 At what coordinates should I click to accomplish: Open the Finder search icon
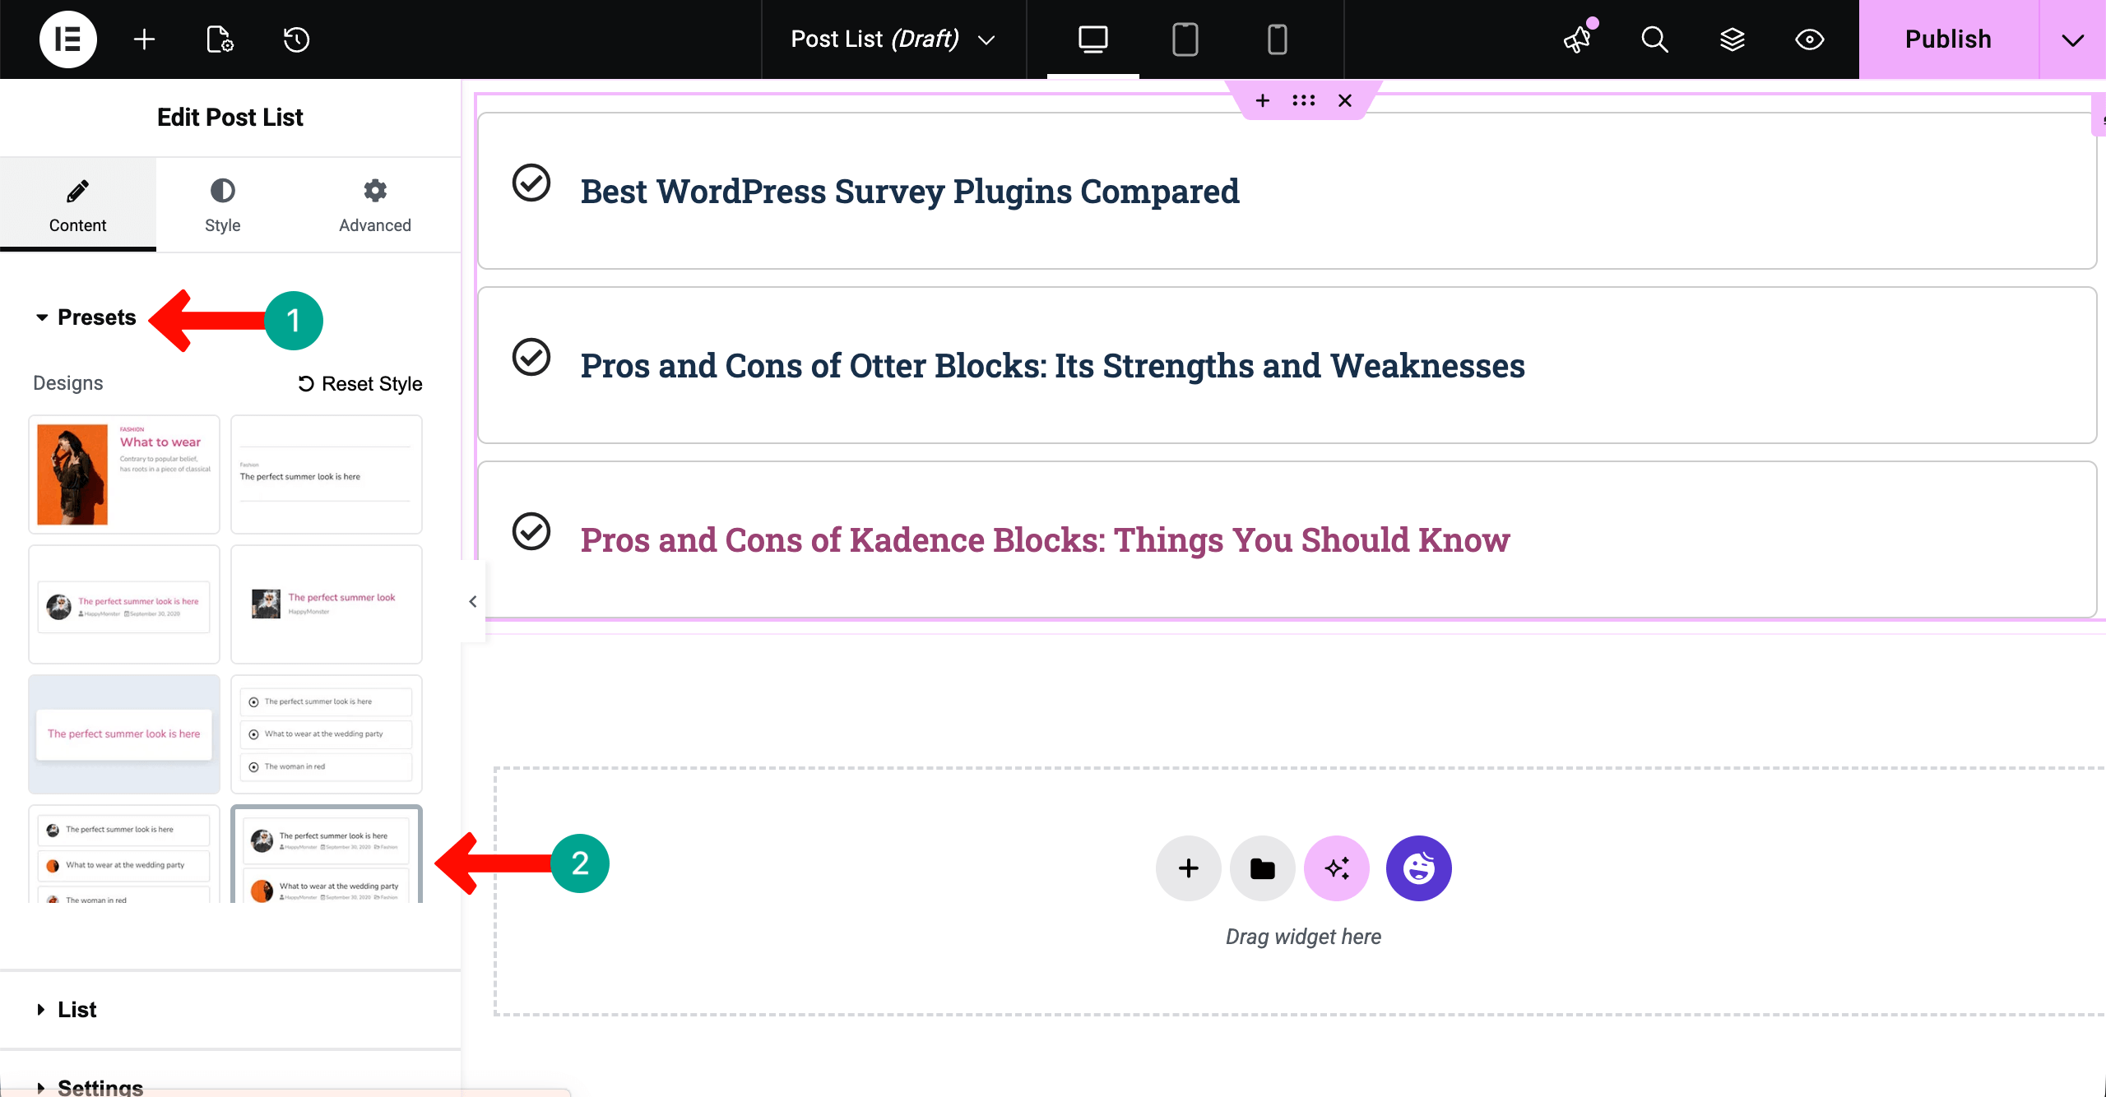1654,39
